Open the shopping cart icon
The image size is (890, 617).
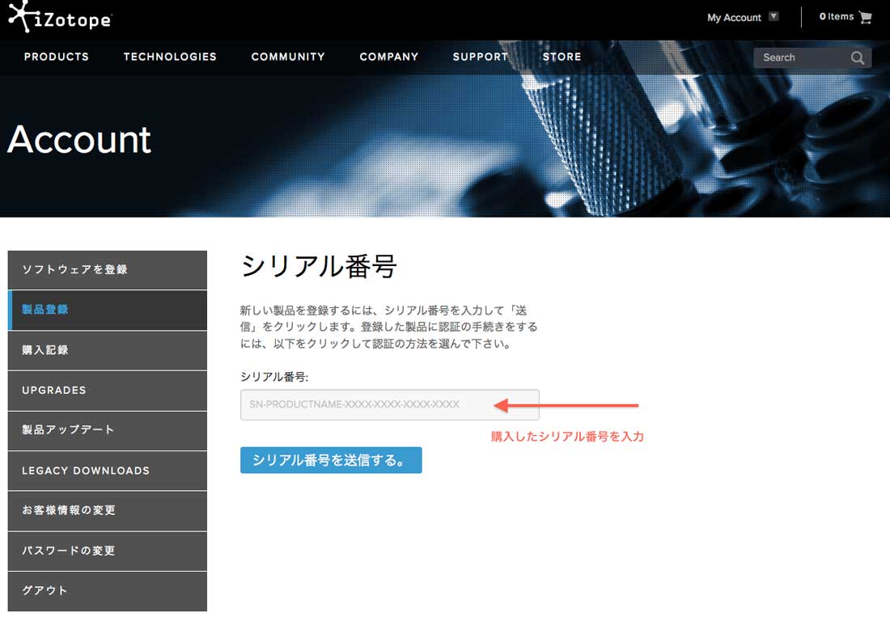(x=865, y=18)
